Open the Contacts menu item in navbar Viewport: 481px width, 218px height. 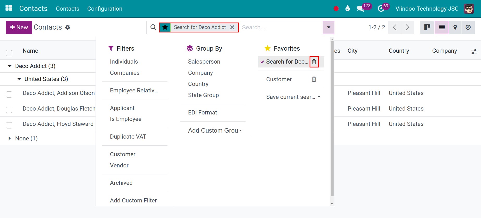[67, 9]
